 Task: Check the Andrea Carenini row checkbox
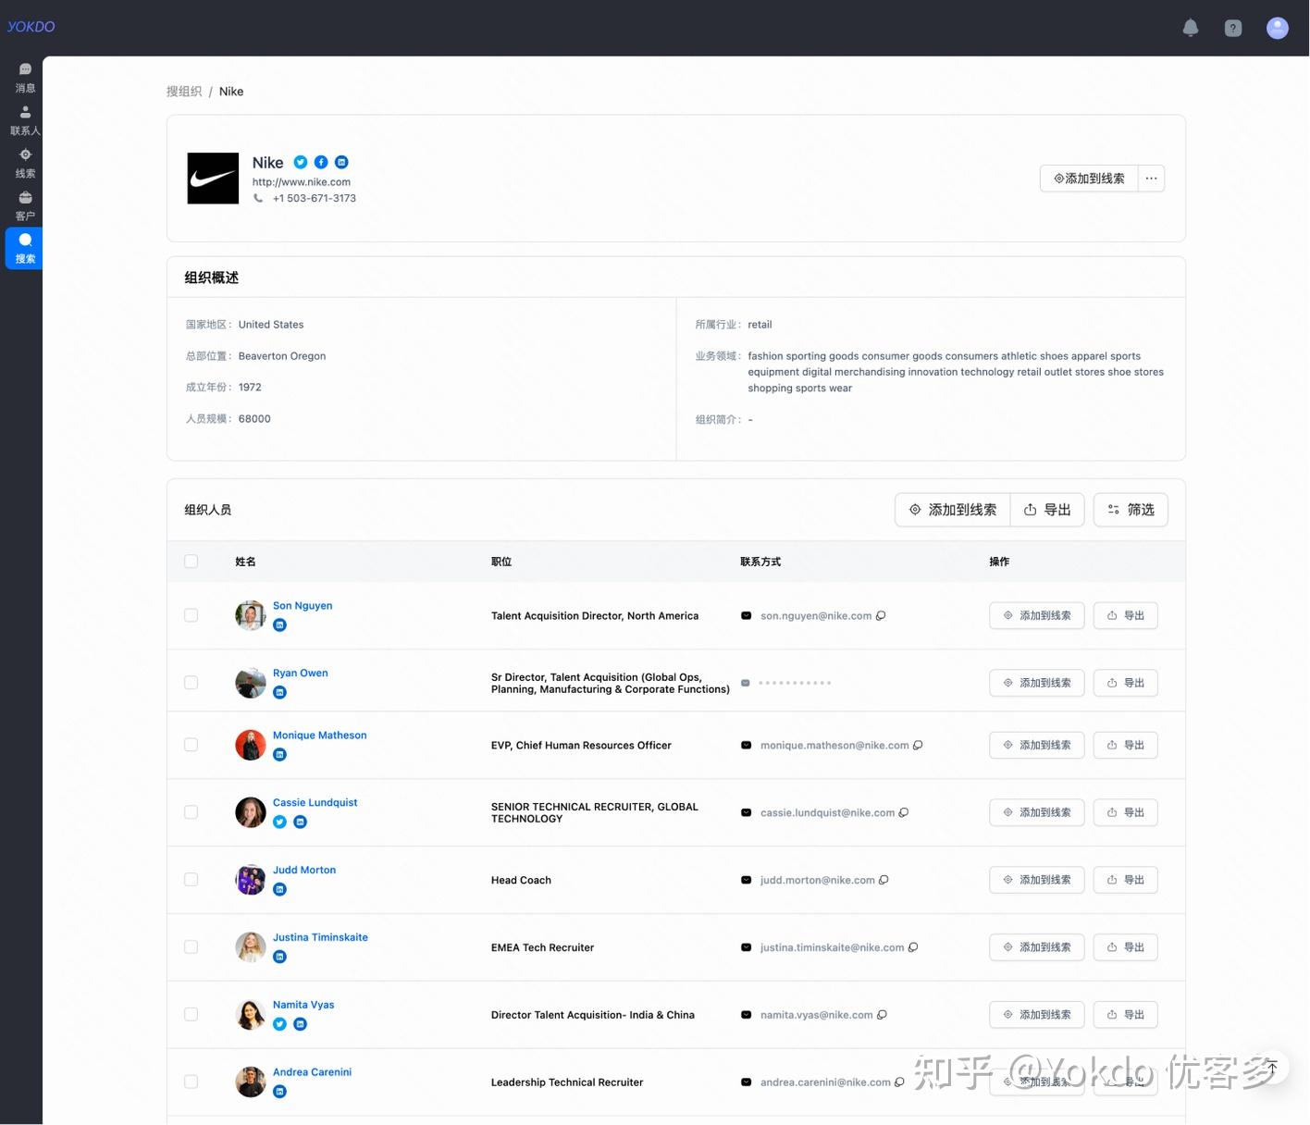pos(192,1082)
